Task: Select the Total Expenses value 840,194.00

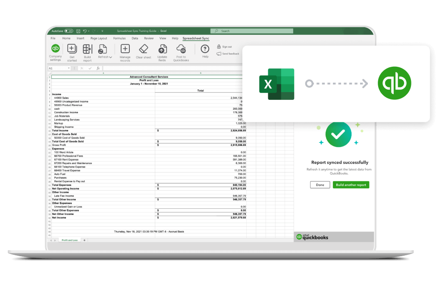Action: coord(239,185)
